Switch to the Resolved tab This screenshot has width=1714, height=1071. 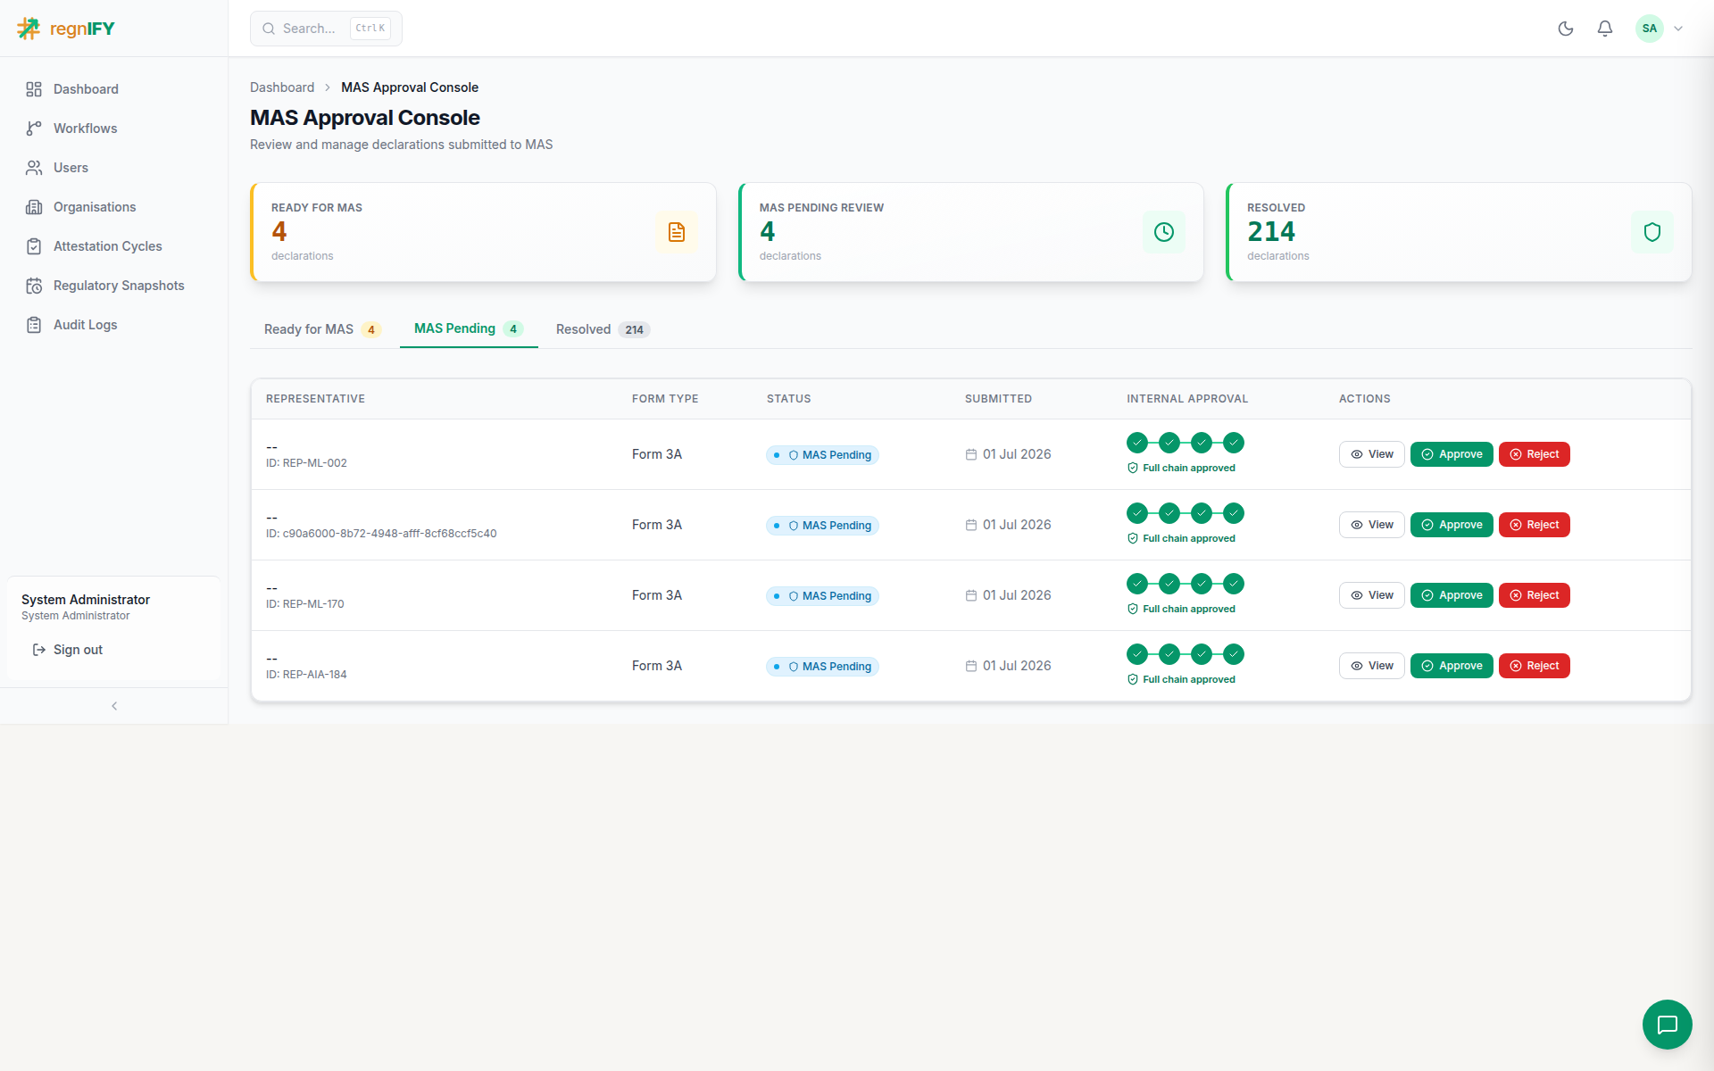coord(603,329)
